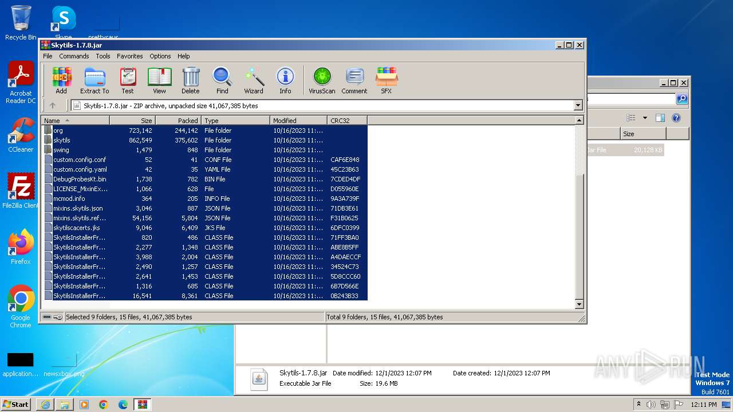
Task: Sort by the Type column header
Action: 235,120
